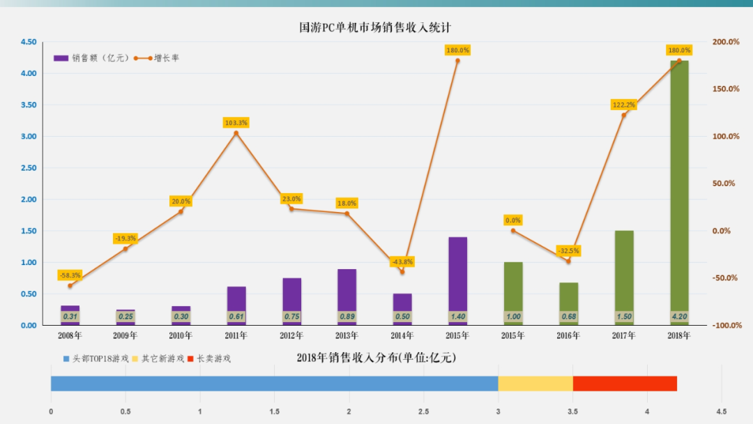Click the 200.0% right axis value

726,42
